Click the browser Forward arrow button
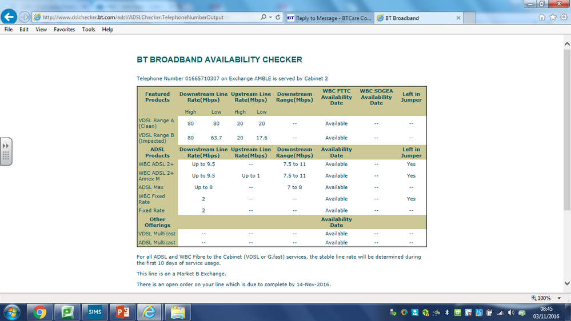Screen dimensions: 571x321 (x=24, y=17)
